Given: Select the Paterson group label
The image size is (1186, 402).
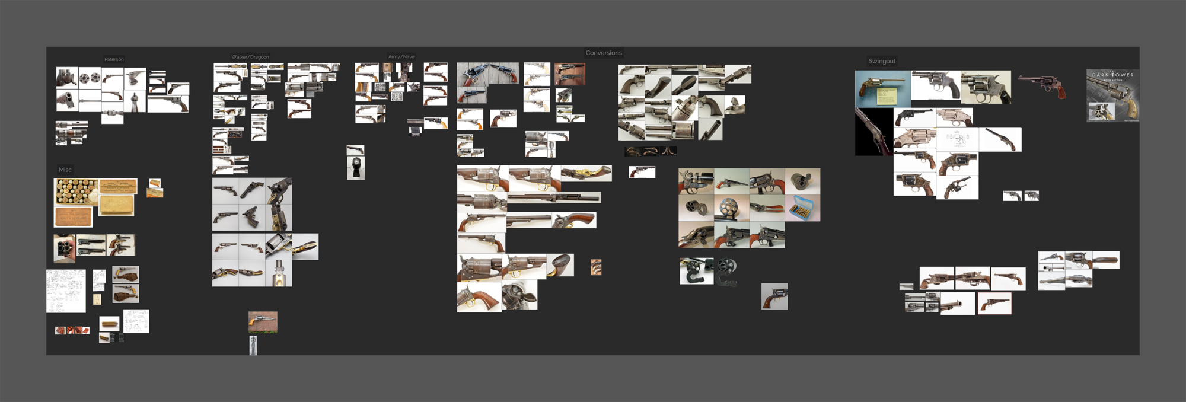Looking at the screenshot, I should 114,59.
